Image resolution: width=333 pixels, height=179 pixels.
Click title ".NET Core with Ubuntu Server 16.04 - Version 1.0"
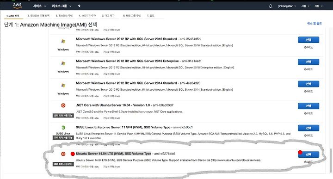pyautogui.click(x=113, y=105)
